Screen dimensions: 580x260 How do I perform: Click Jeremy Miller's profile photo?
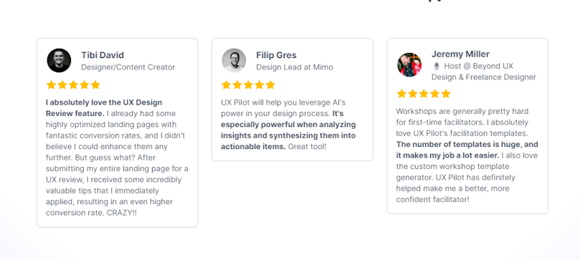tap(409, 65)
